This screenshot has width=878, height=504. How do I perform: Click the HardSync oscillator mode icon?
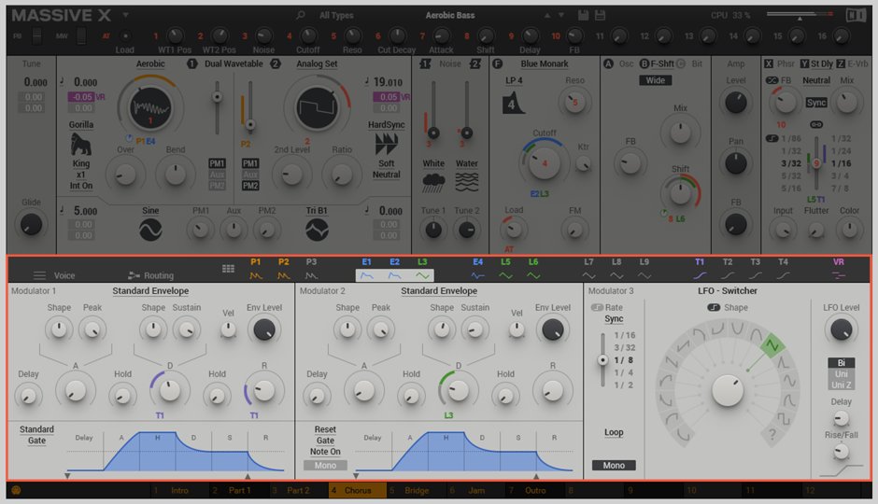click(x=386, y=144)
